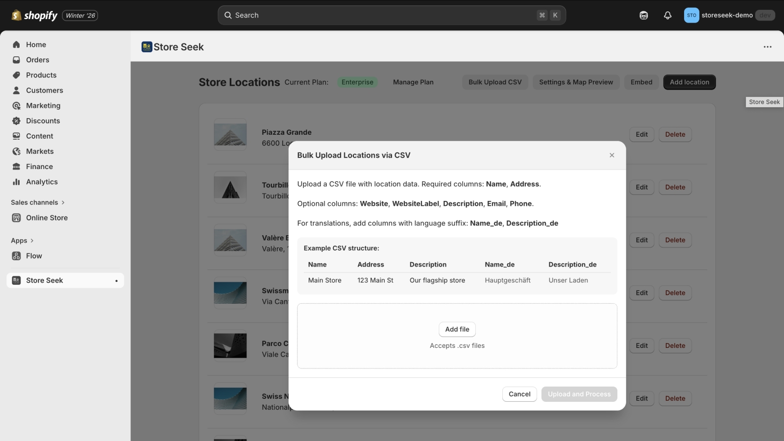
Task: Select the Orders icon in the sidebar
Action: (16, 60)
